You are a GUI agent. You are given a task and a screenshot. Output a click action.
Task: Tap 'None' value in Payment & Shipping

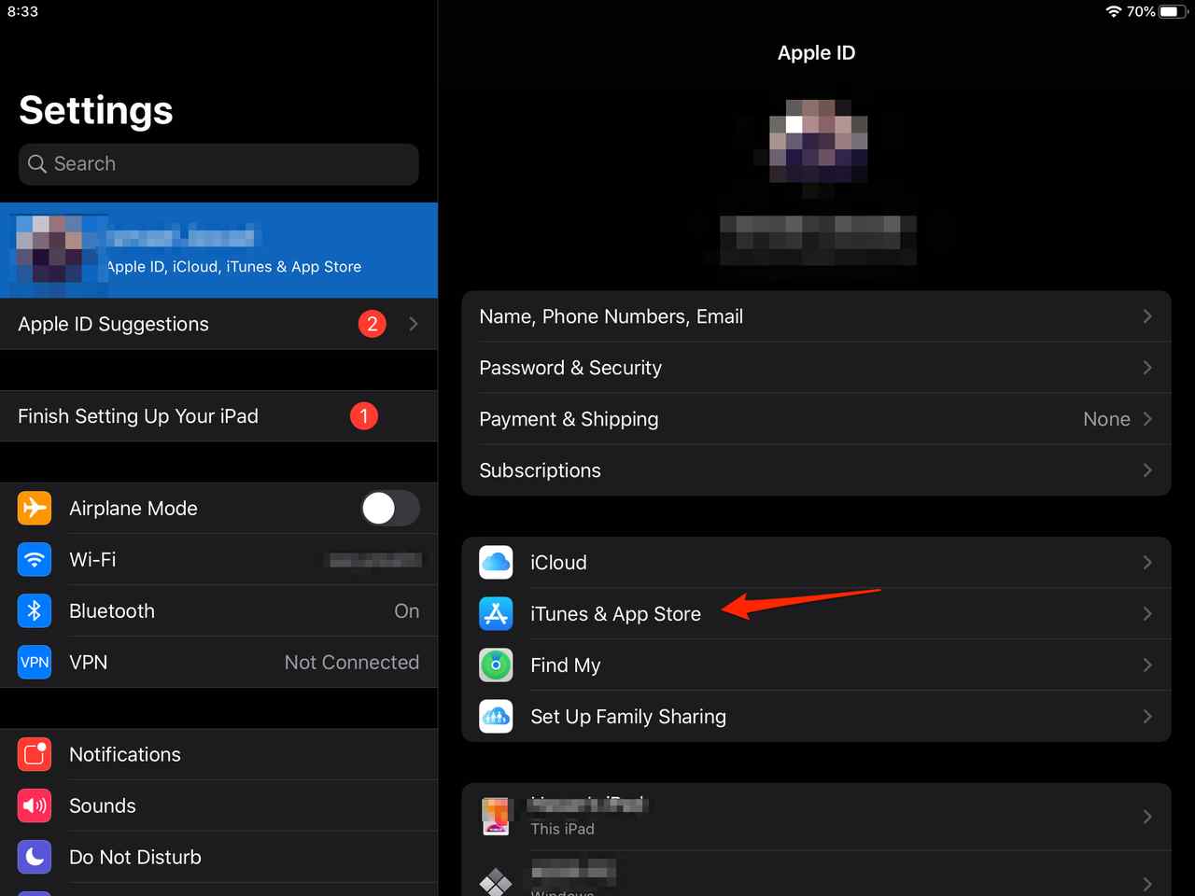pos(1106,419)
